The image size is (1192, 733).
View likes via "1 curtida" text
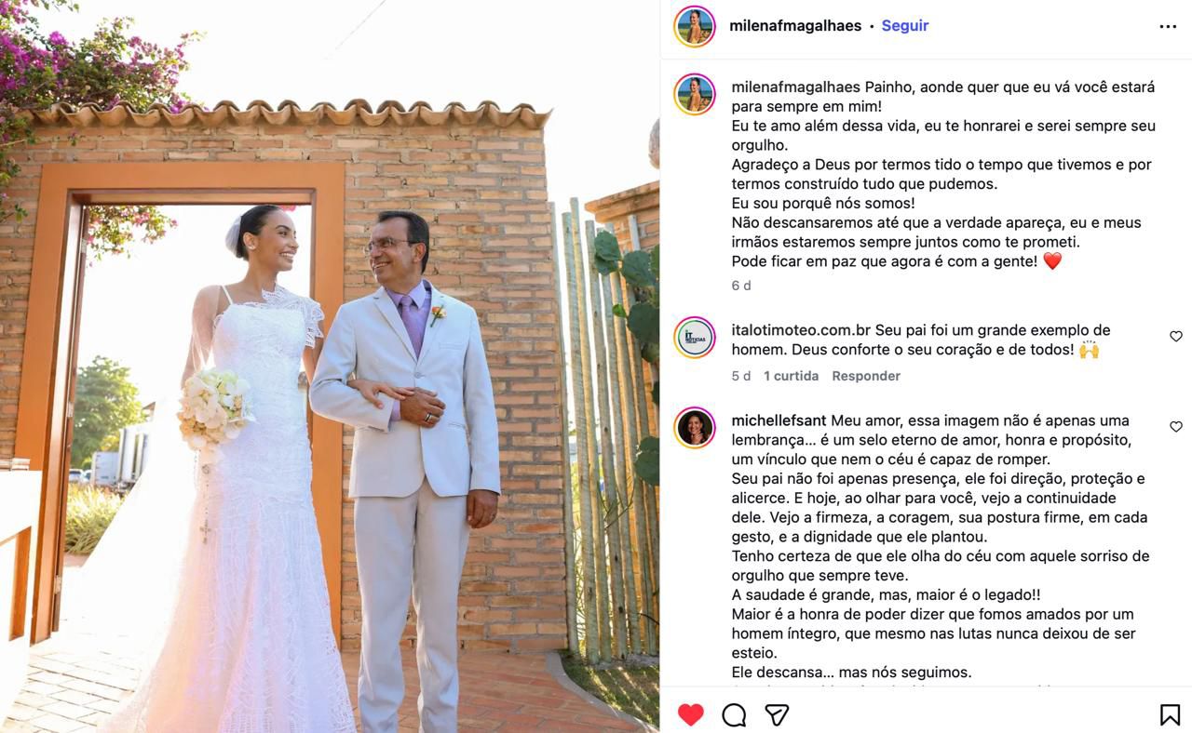[x=791, y=376]
